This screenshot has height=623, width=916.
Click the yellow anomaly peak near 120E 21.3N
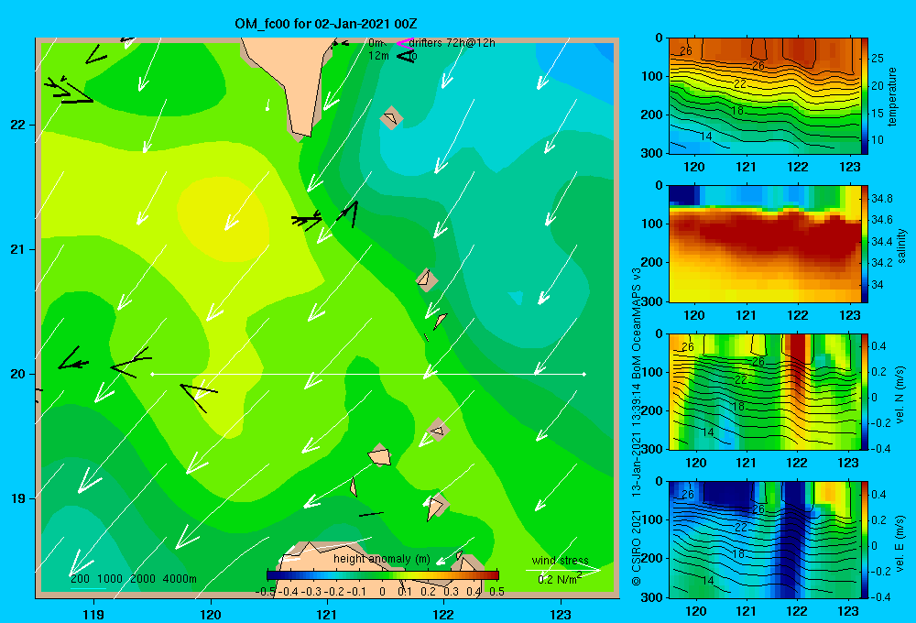click(x=223, y=219)
